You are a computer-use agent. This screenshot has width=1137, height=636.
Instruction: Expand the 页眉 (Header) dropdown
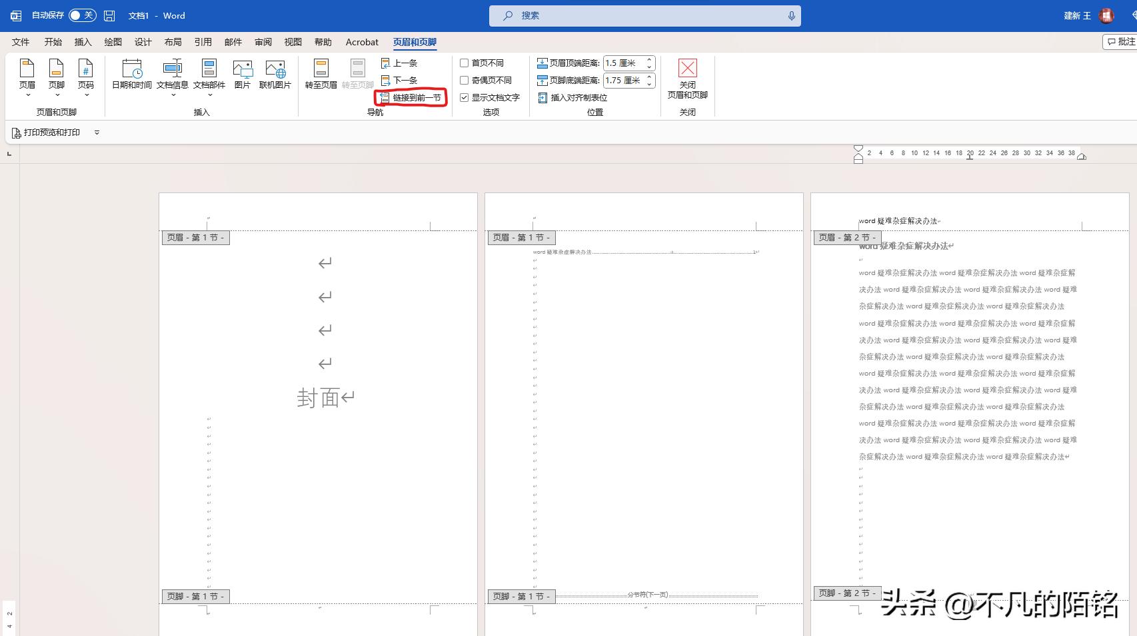pyautogui.click(x=27, y=77)
